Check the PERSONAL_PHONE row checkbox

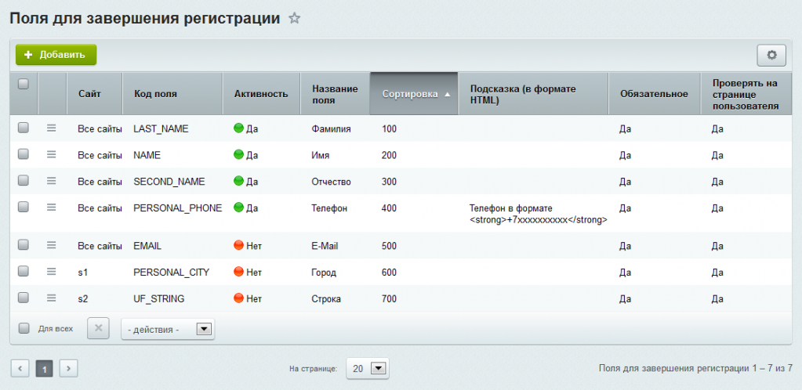[x=24, y=207]
